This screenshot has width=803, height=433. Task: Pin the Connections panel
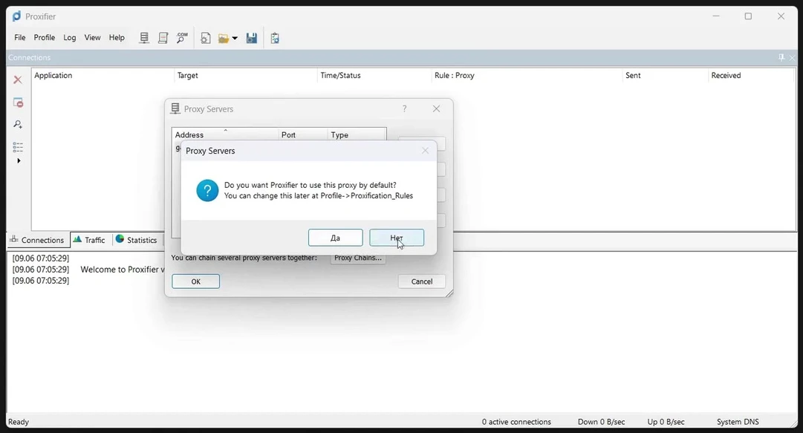(781, 57)
